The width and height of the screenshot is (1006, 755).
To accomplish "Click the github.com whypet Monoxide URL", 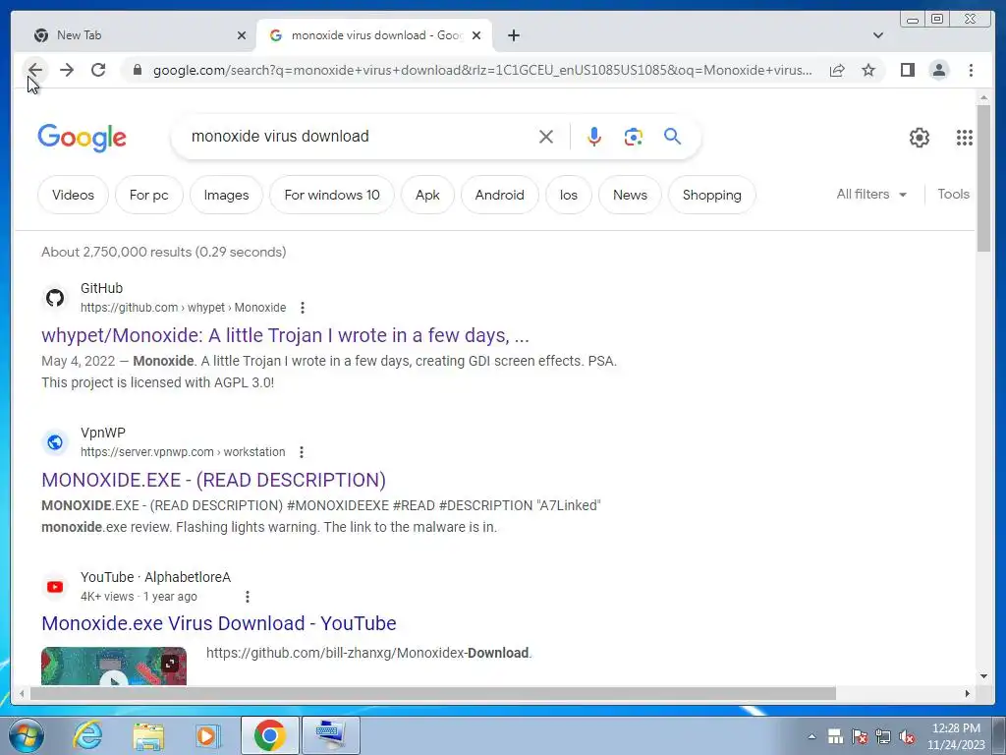I will pos(183,308).
